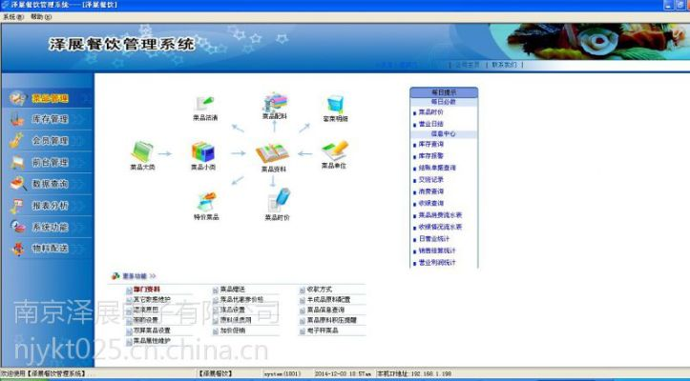Open 系统功能 in the left sidebar
The width and height of the screenshot is (690, 381).
click(50, 228)
